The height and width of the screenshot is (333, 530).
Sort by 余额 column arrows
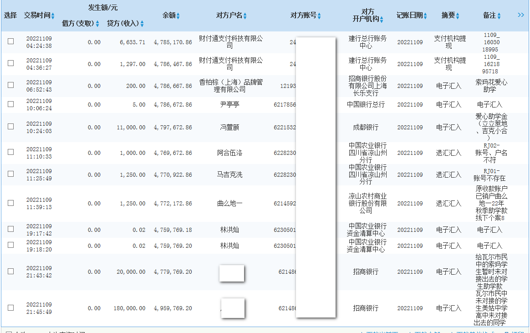[178, 15]
